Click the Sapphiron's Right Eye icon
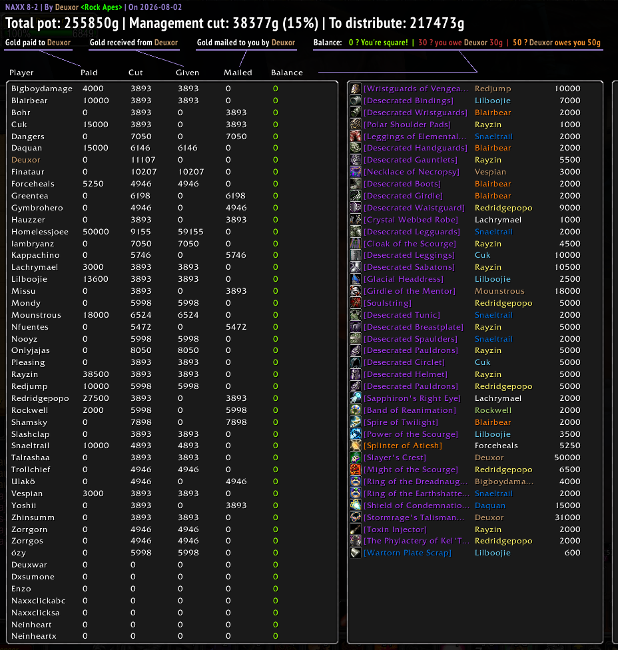This screenshot has width=618, height=650. (356, 398)
